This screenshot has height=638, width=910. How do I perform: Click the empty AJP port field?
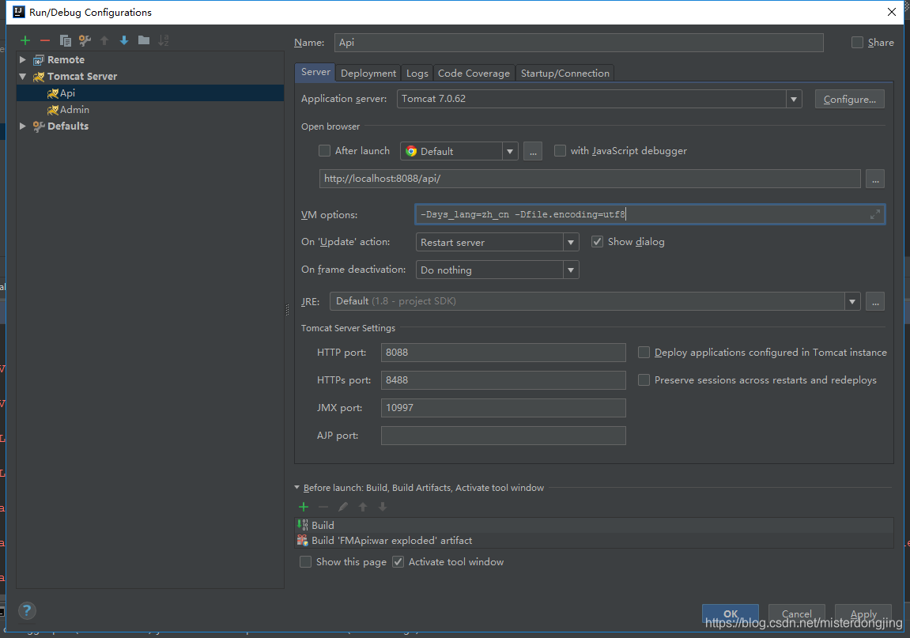pos(503,436)
